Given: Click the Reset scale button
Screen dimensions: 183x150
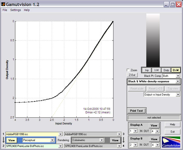Looking at the screenshot, I should pos(137,89).
